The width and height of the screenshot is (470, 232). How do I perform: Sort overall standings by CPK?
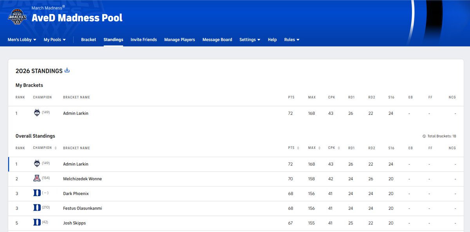tap(334, 148)
